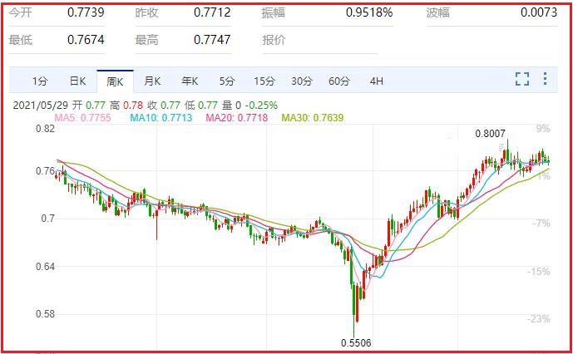Click the 0.8007 high price marker

click(491, 134)
